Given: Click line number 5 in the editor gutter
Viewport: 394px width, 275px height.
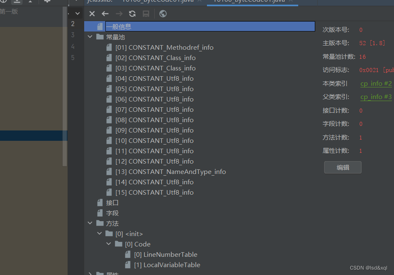Looking at the screenshot, I should [73, 58].
